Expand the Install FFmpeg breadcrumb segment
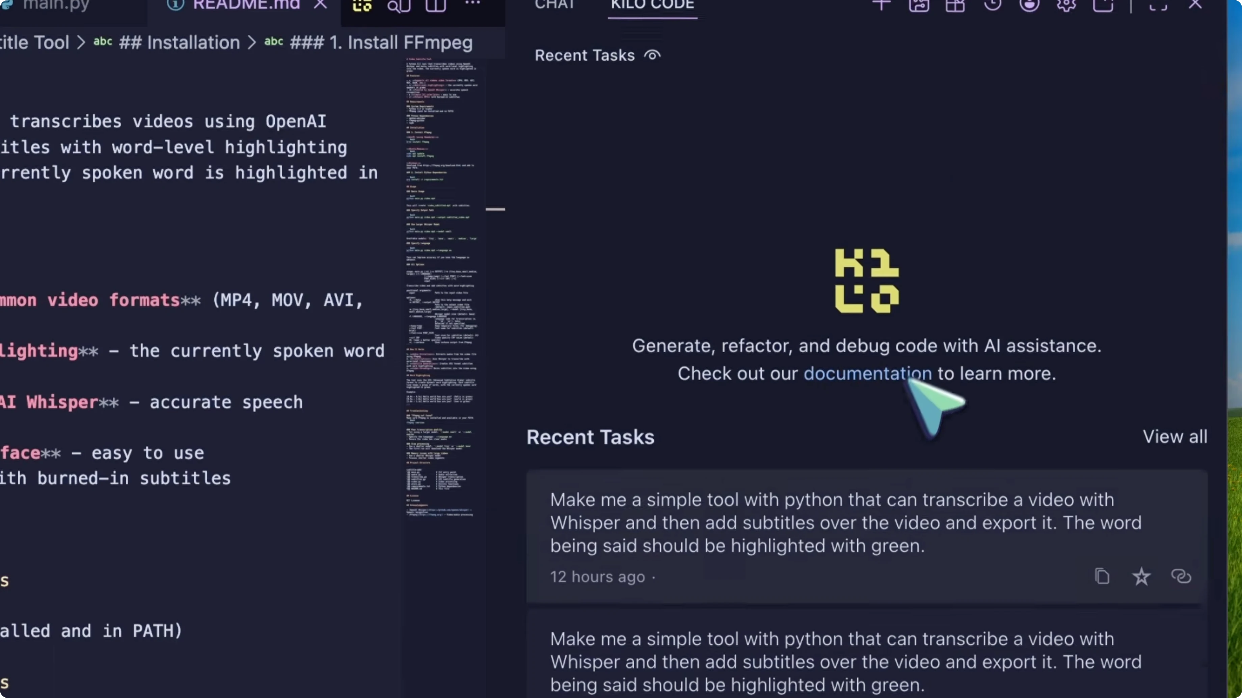Screen dimensions: 1242x698 381,43
